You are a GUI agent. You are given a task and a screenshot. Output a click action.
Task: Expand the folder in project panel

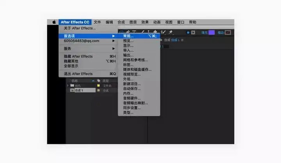68,86
